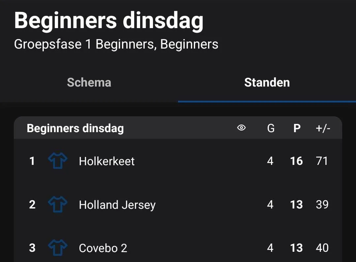Click Holkerkeet's goal difference 71
Screen dimensions: 356x262
coord(321,161)
